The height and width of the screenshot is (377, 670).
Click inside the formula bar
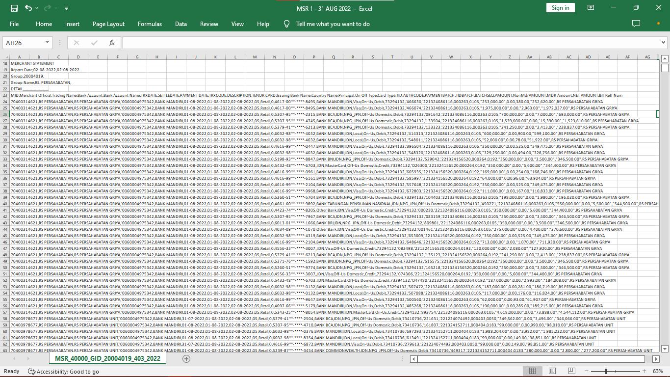[x=390, y=43]
